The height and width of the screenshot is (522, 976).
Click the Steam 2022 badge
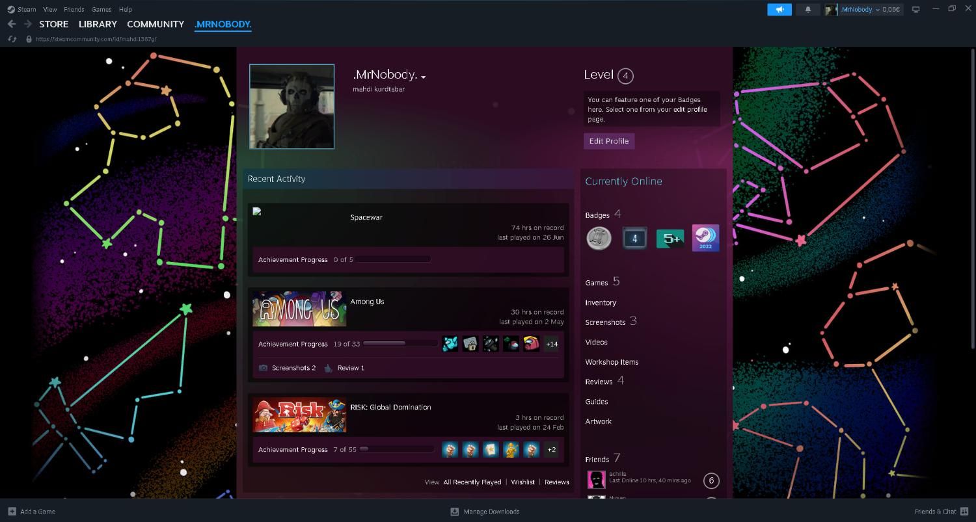(705, 238)
